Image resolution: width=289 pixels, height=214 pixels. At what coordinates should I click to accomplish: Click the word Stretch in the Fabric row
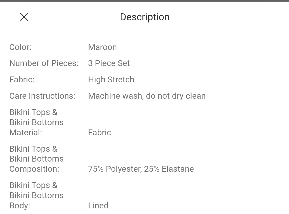pos(121,80)
